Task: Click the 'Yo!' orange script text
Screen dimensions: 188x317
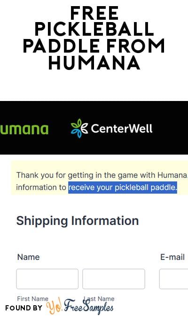Action: 54,306
